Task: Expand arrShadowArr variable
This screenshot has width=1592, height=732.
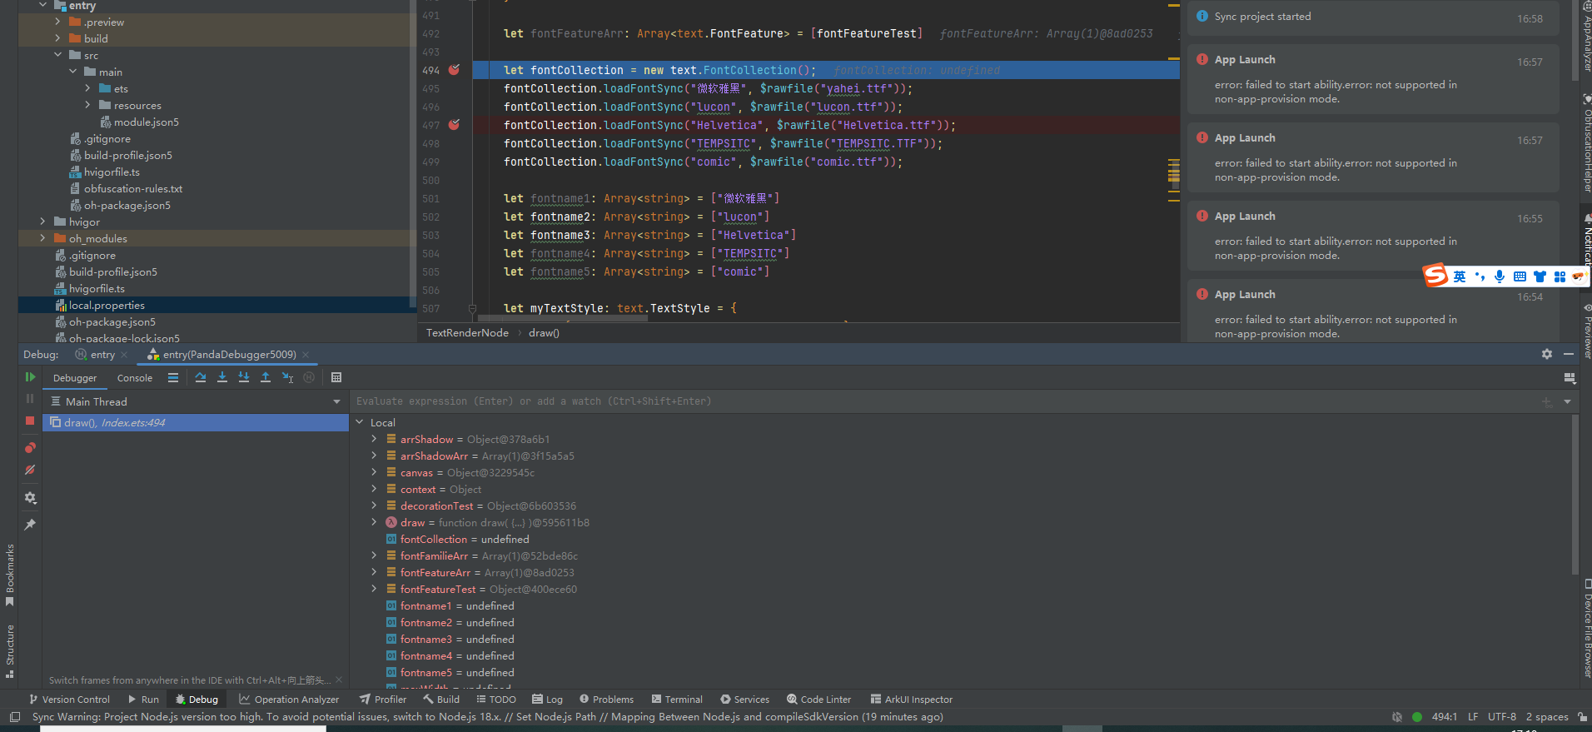Action: coord(374,456)
